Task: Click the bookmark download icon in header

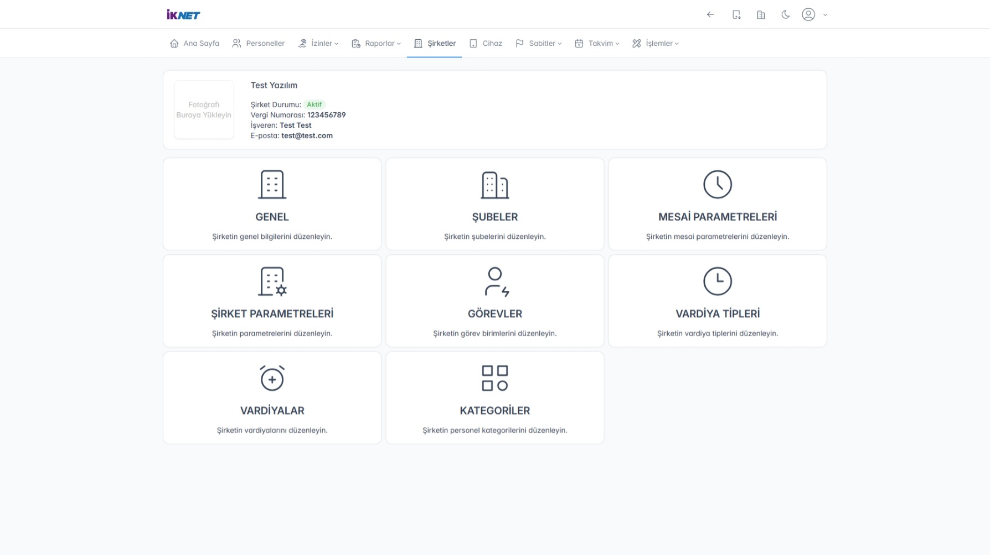Action: click(x=736, y=15)
